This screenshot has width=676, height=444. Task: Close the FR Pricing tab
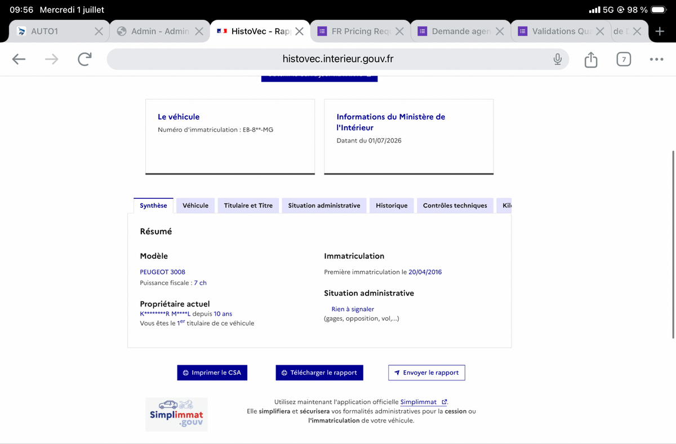click(x=399, y=32)
